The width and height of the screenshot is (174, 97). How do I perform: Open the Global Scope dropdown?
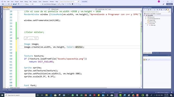click(x=73, y=9)
